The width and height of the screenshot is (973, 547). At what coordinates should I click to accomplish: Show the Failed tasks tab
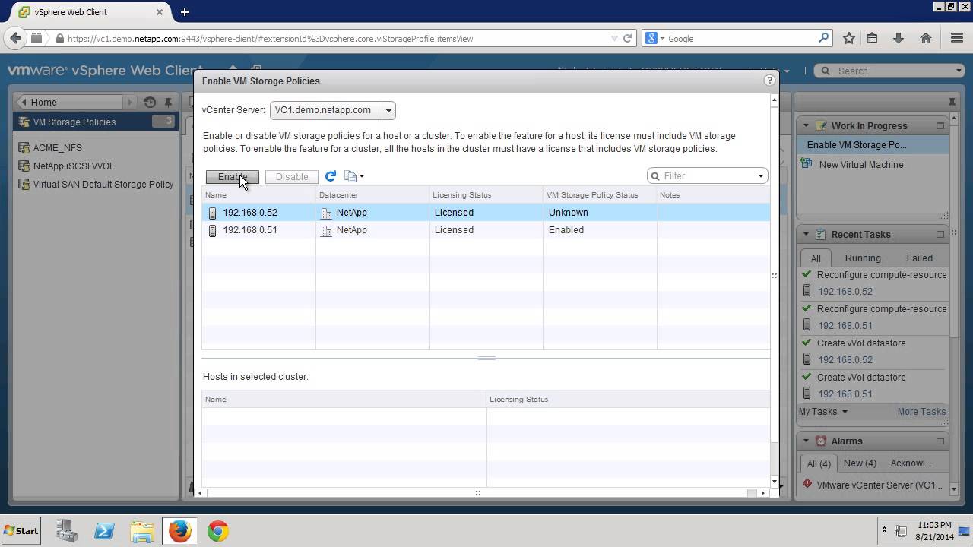click(919, 258)
